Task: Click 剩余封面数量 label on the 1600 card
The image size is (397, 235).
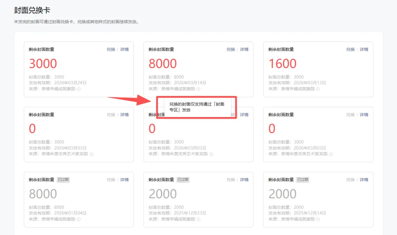Action: [x=281, y=49]
